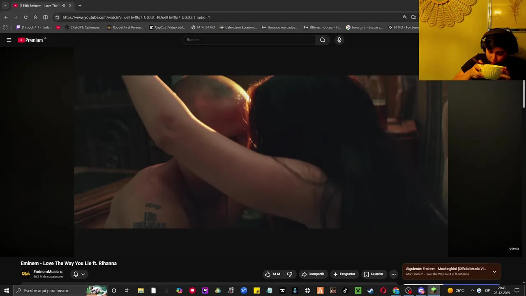Open the YouTube icon bookmark
This screenshot has width=526, height=296.
[58, 28]
